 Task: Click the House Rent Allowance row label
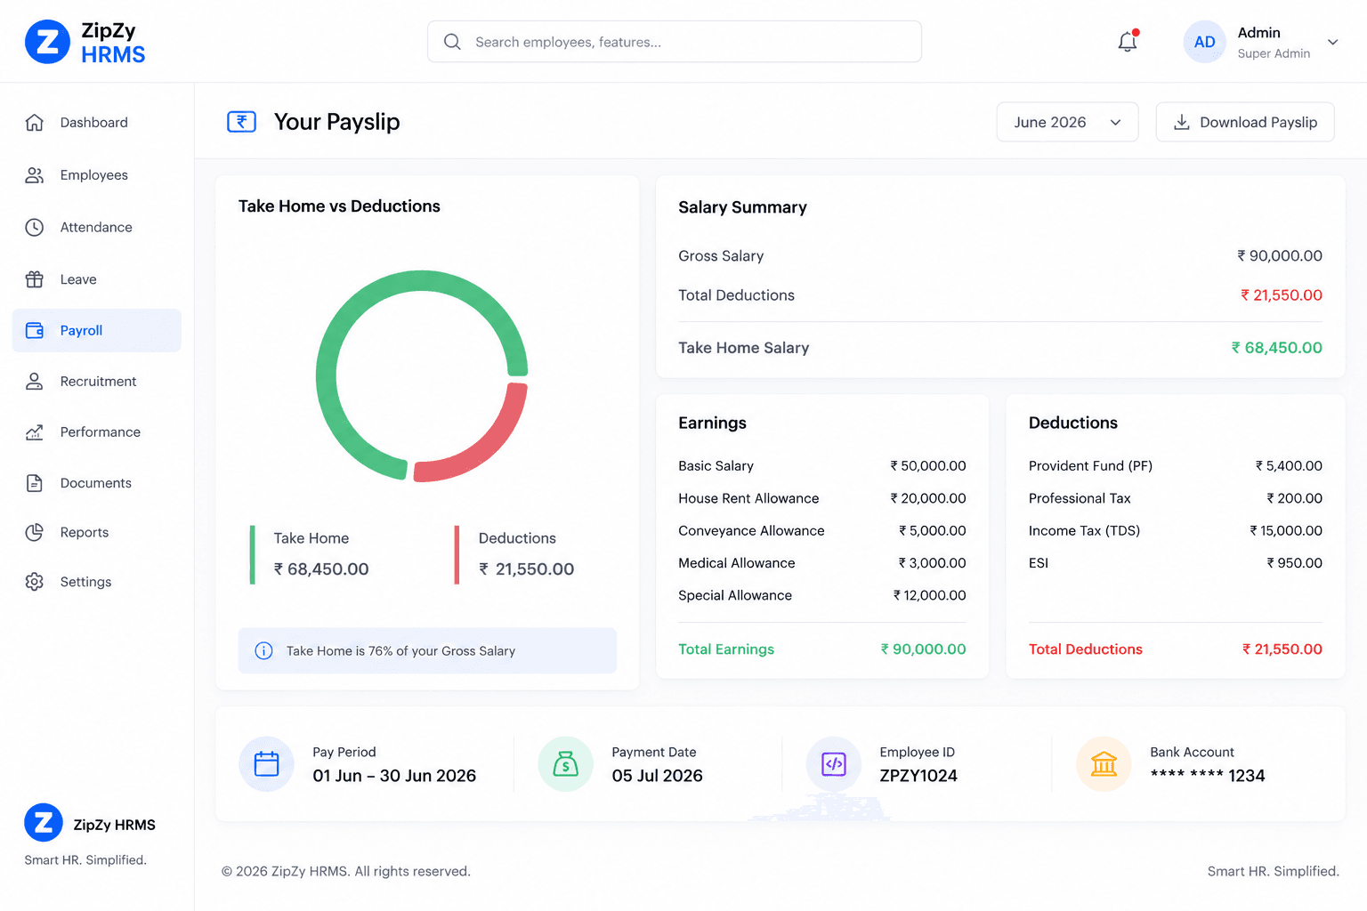(748, 499)
